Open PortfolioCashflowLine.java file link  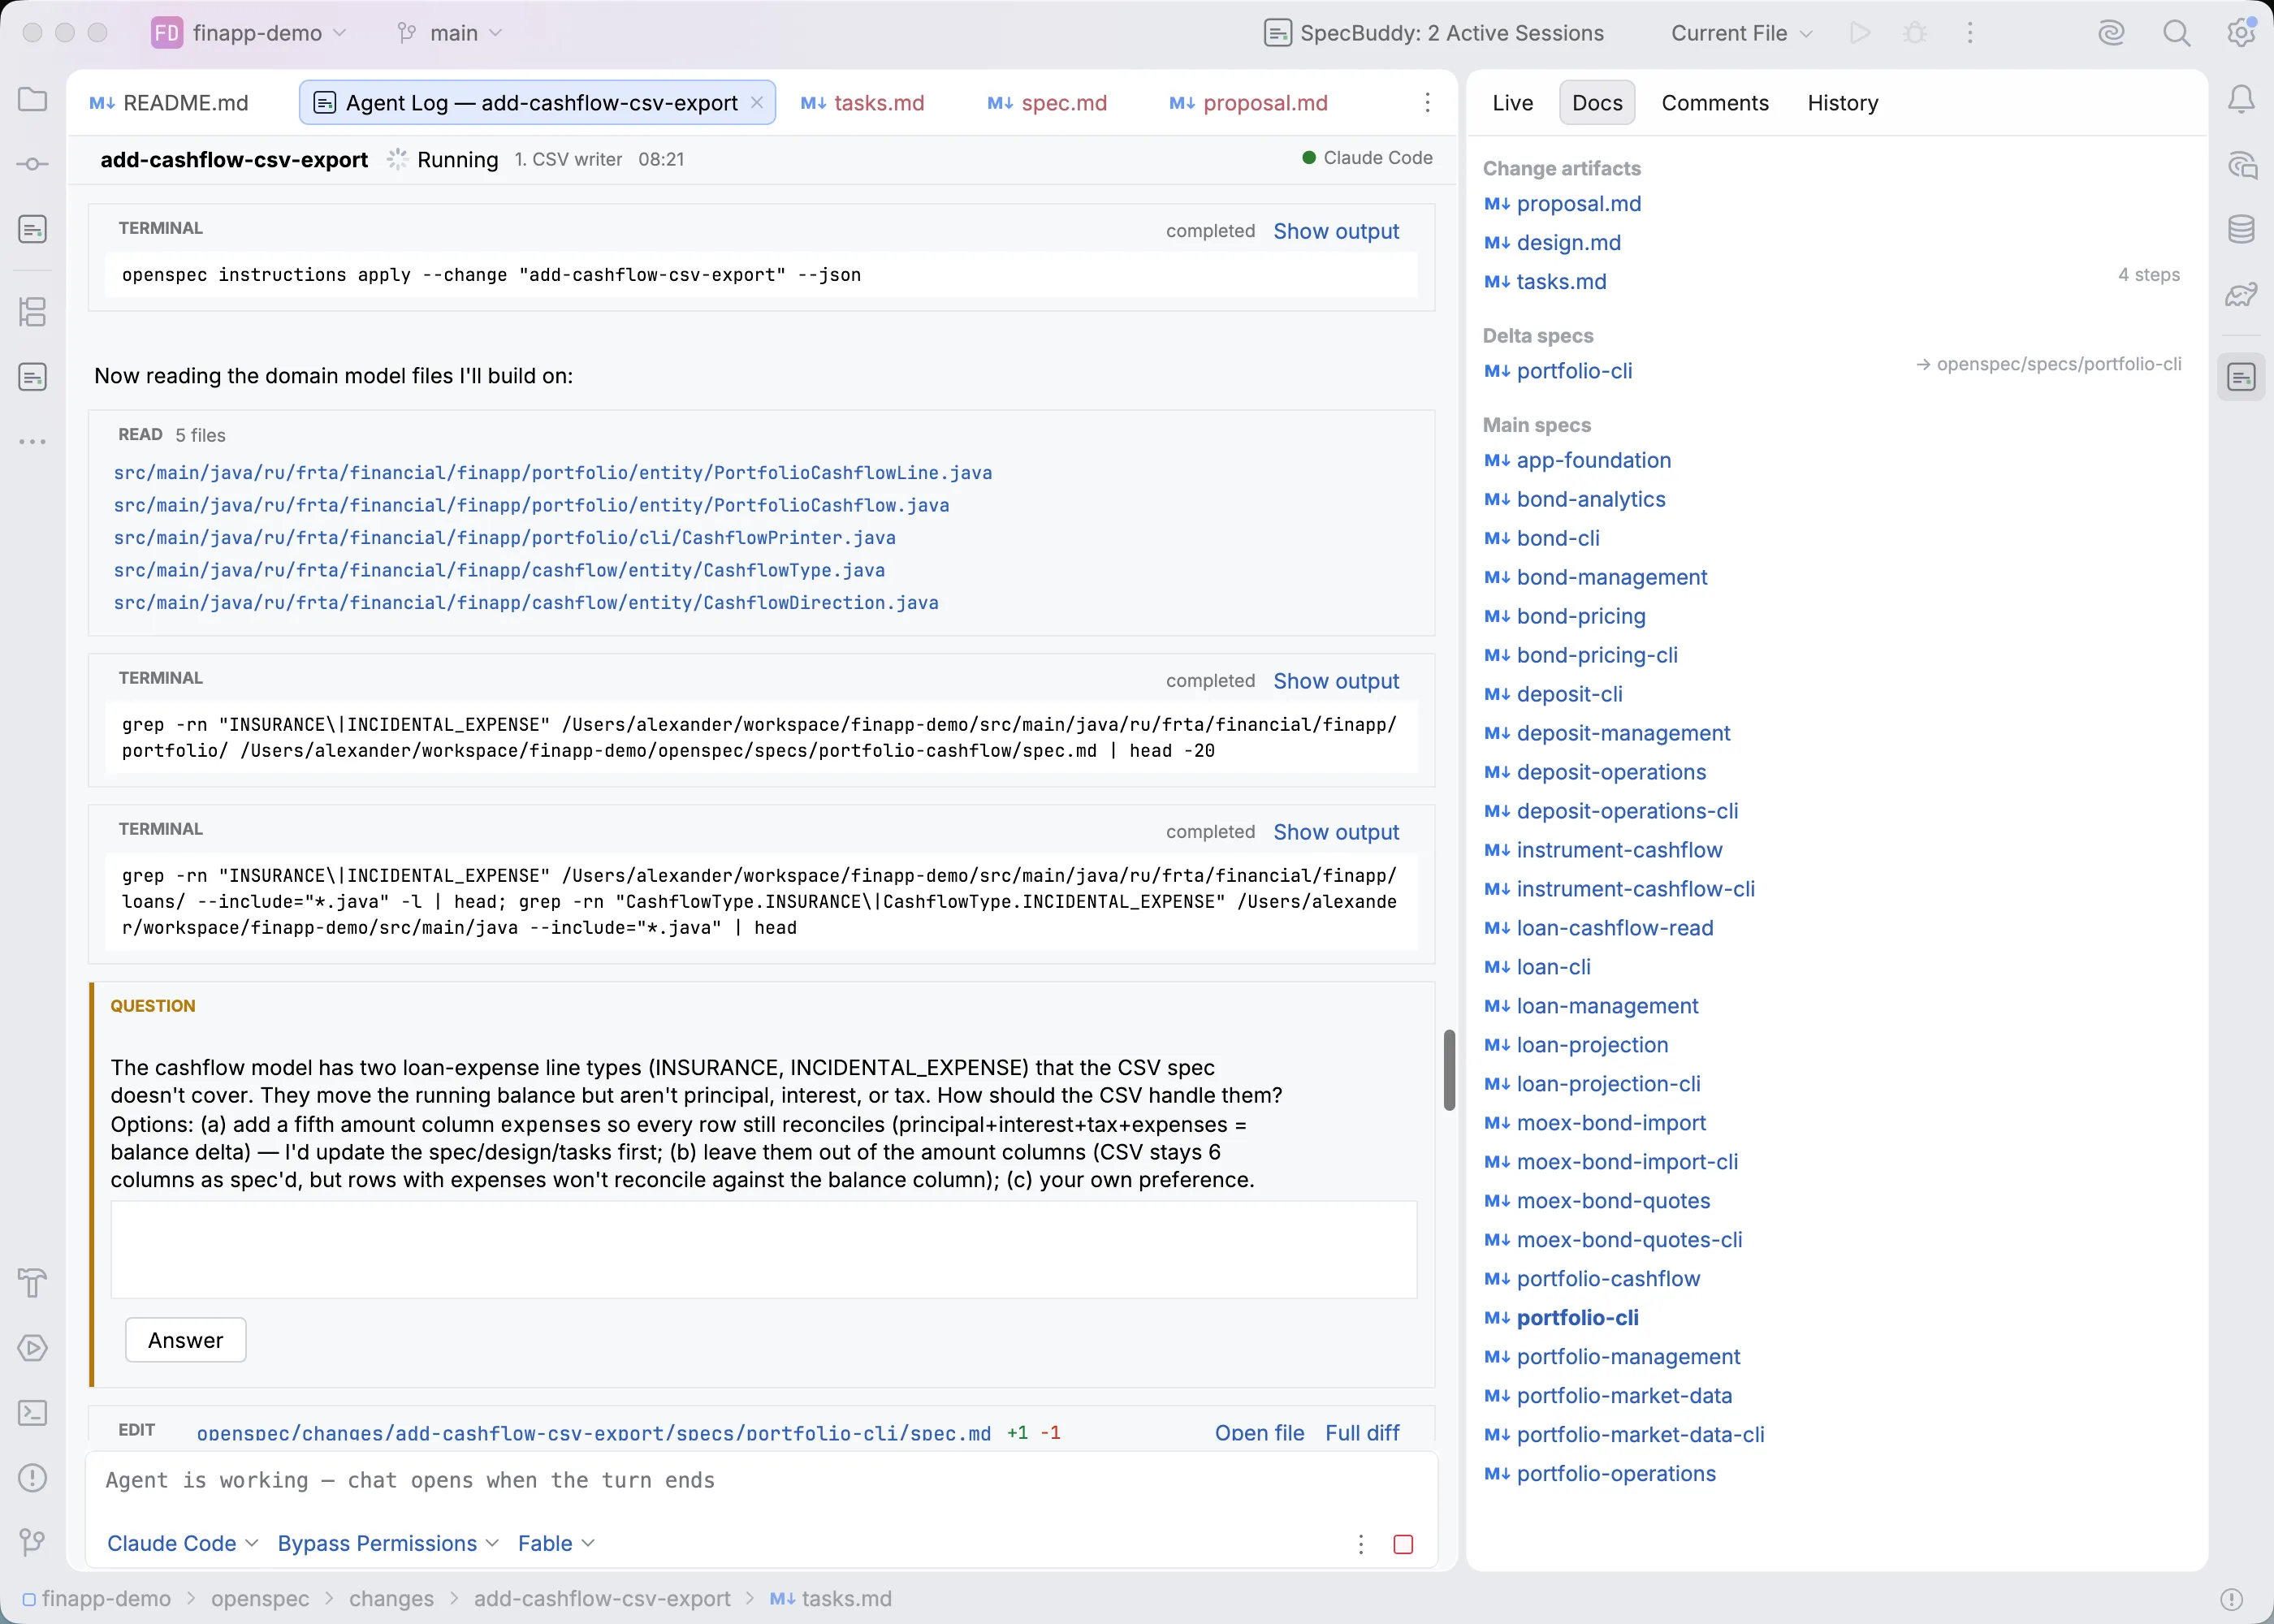click(553, 473)
